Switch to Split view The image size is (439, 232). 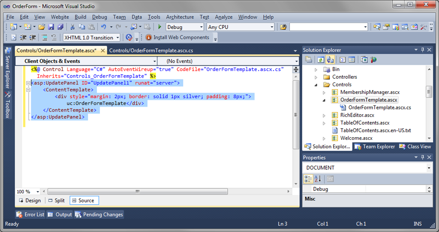(x=56, y=200)
